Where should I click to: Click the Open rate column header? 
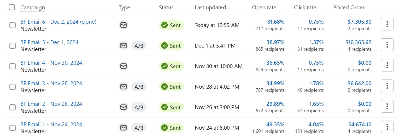(264, 8)
